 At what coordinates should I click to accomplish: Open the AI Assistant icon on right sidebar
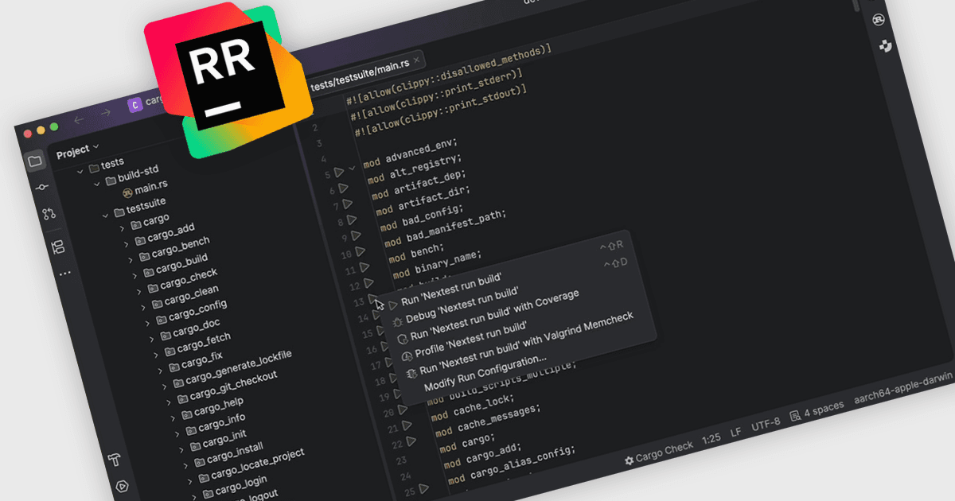coord(885,47)
